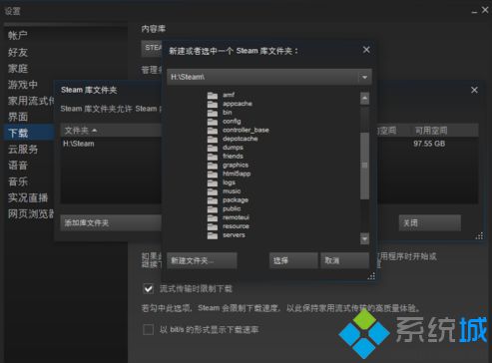Click resize grip of Steam 库文件夹 window

479,236
